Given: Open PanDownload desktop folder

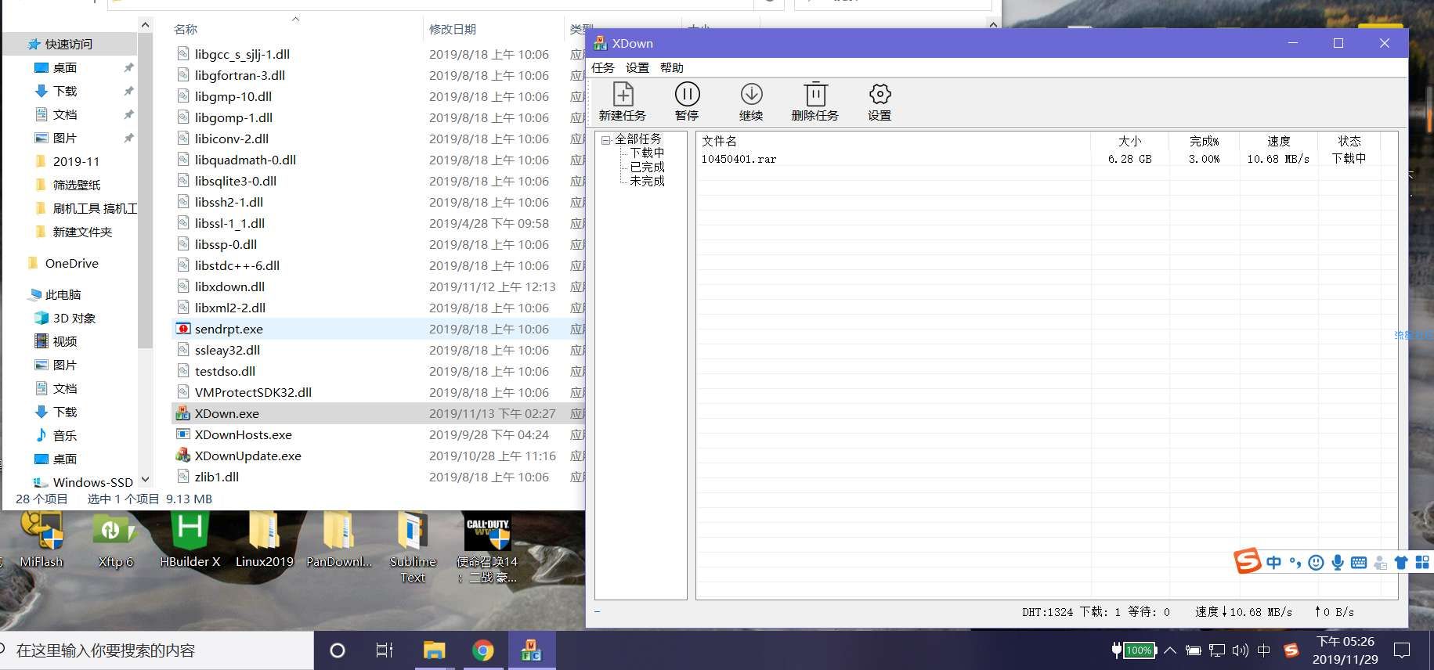Looking at the screenshot, I should [338, 540].
